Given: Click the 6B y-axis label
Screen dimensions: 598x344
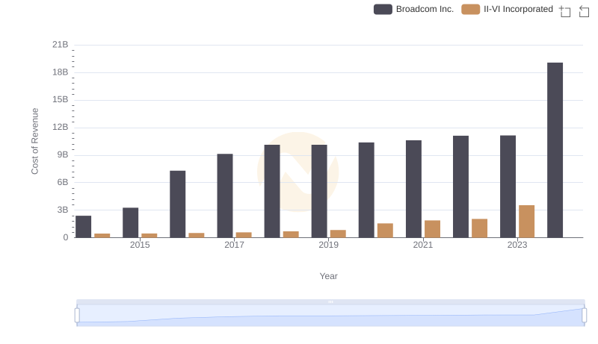Looking at the screenshot, I should 63,182.
